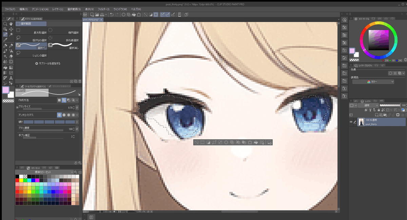The width and height of the screenshot is (407, 220).
Task: Toggle transparent color checkered swatch
Action: tap(8, 101)
